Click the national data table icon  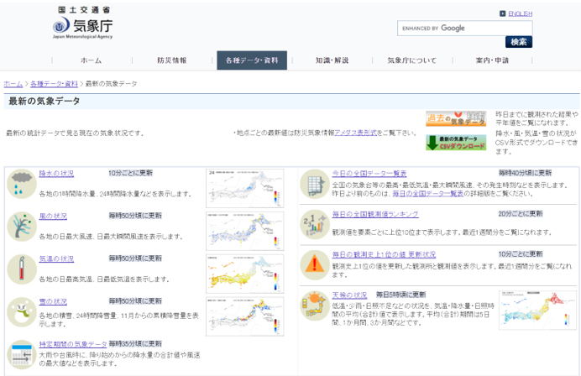point(314,184)
